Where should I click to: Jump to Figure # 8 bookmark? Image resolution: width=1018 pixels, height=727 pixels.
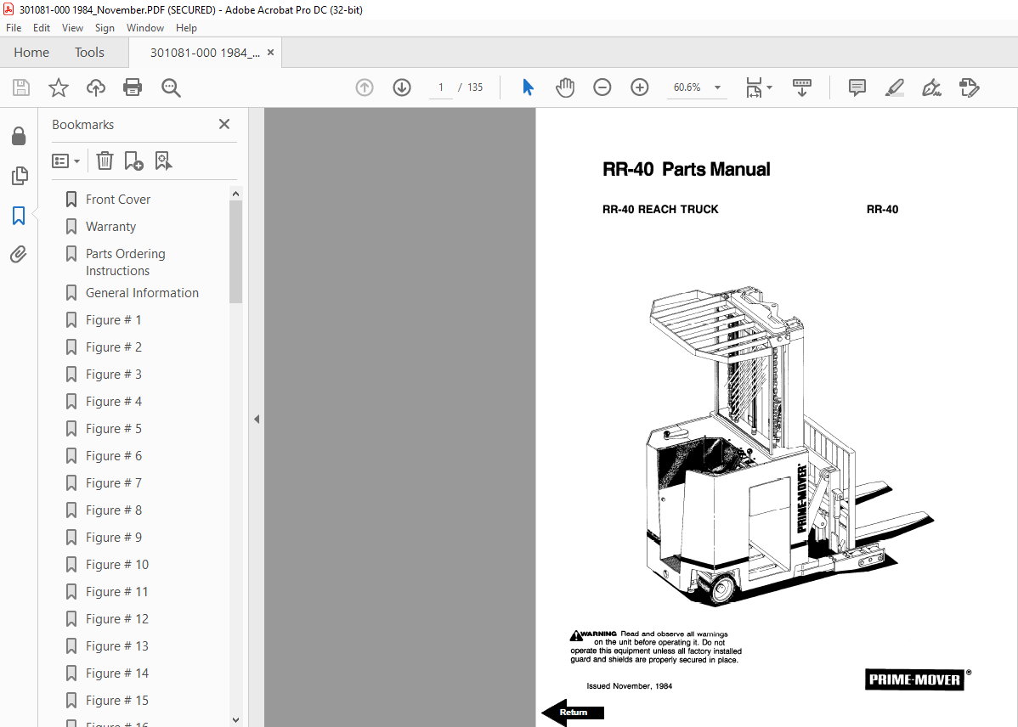pos(114,510)
